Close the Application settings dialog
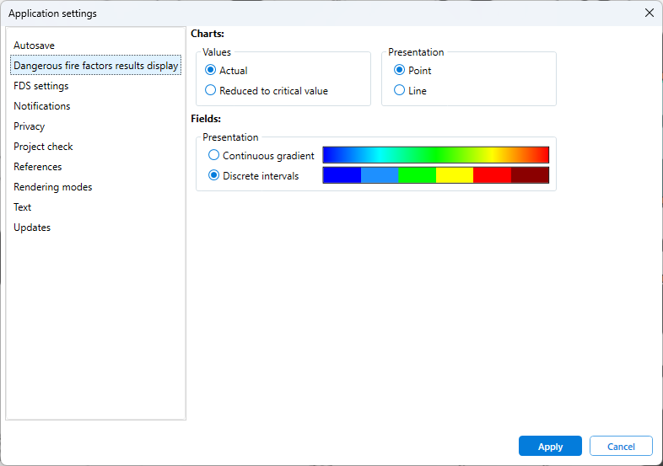 point(649,13)
